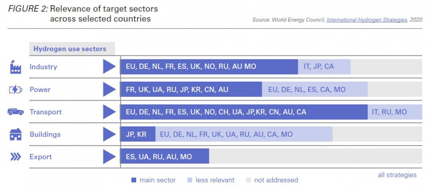Click the Export chevrons icon
This screenshot has height=190, width=431.
[x=16, y=157]
